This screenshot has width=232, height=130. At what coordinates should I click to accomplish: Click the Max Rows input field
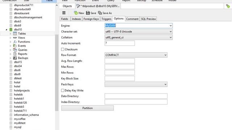(120, 67)
